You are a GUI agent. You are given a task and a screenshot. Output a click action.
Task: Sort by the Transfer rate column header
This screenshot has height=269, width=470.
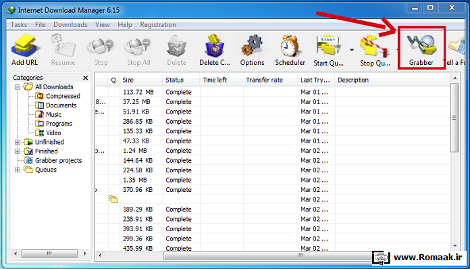click(x=270, y=80)
